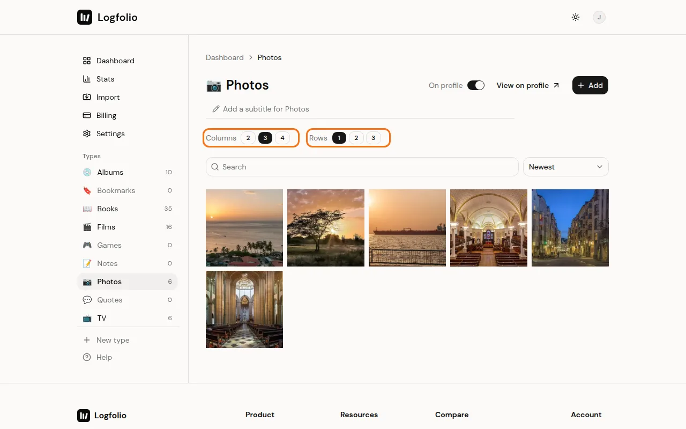Set Rows to 2
Image resolution: width=686 pixels, height=429 pixels.
point(356,138)
